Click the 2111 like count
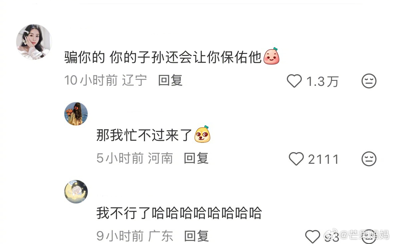The width and height of the screenshot is (393, 244). (x=323, y=159)
